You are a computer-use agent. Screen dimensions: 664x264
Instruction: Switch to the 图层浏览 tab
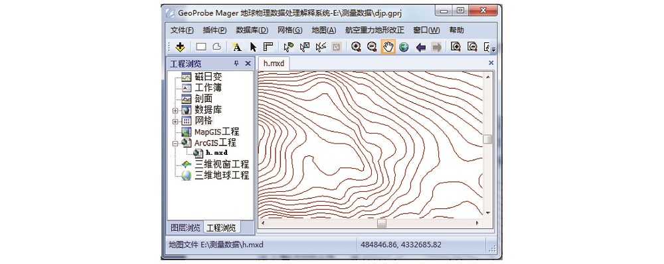[x=185, y=228]
